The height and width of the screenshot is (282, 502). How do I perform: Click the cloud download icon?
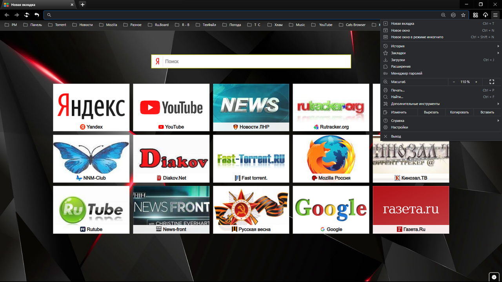pyautogui.click(x=486, y=15)
